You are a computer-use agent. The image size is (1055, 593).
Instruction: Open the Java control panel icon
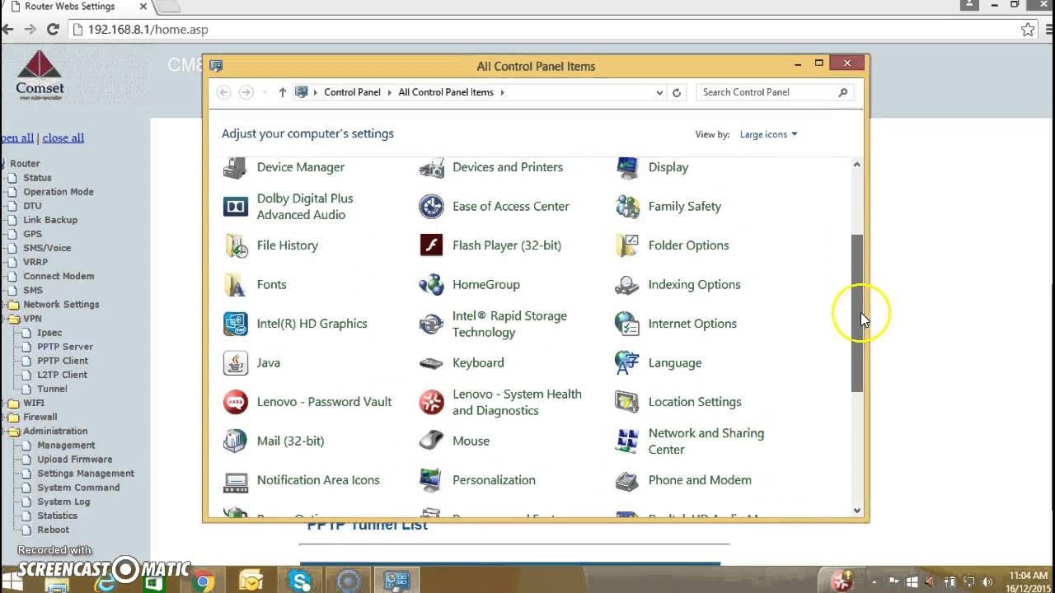coord(235,363)
